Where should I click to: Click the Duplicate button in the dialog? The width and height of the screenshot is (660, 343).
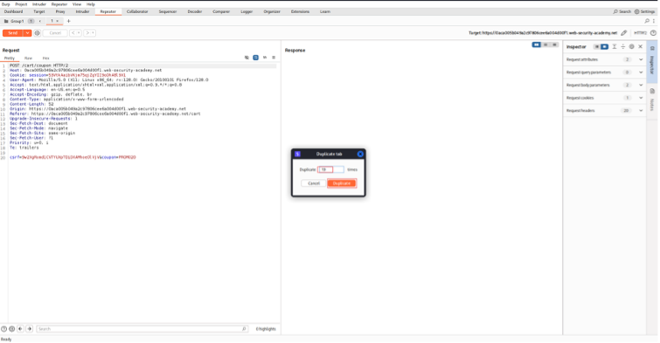click(x=342, y=183)
